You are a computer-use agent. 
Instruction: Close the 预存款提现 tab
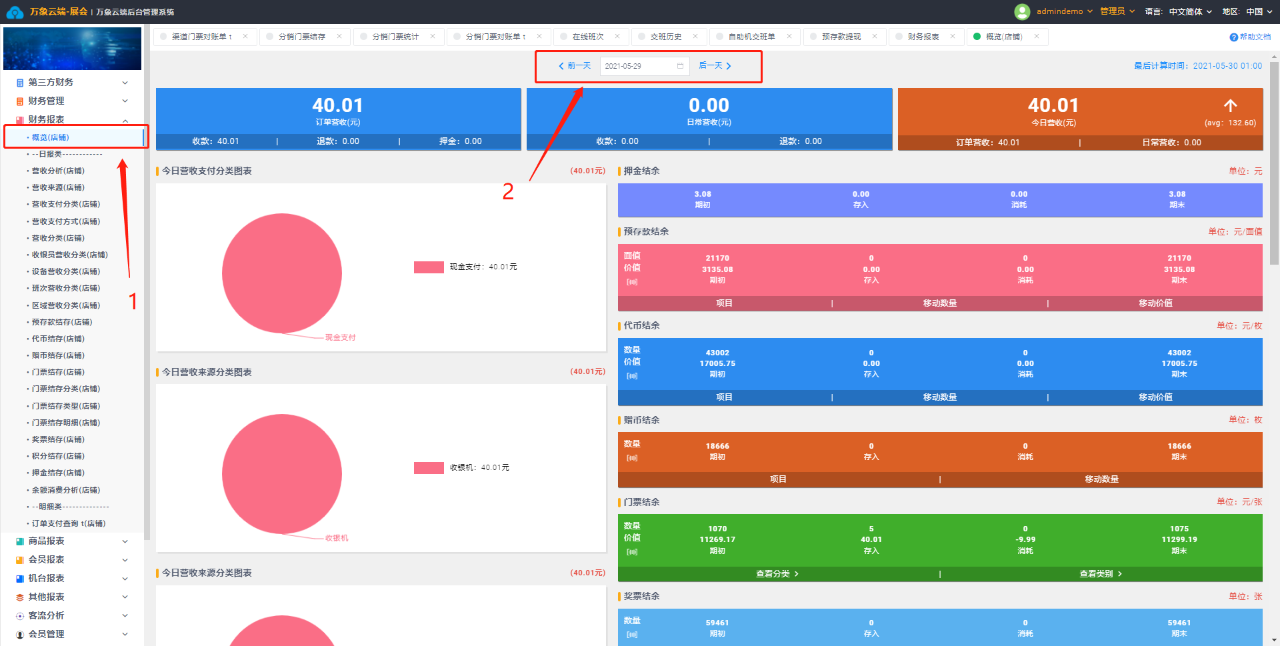click(875, 37)
